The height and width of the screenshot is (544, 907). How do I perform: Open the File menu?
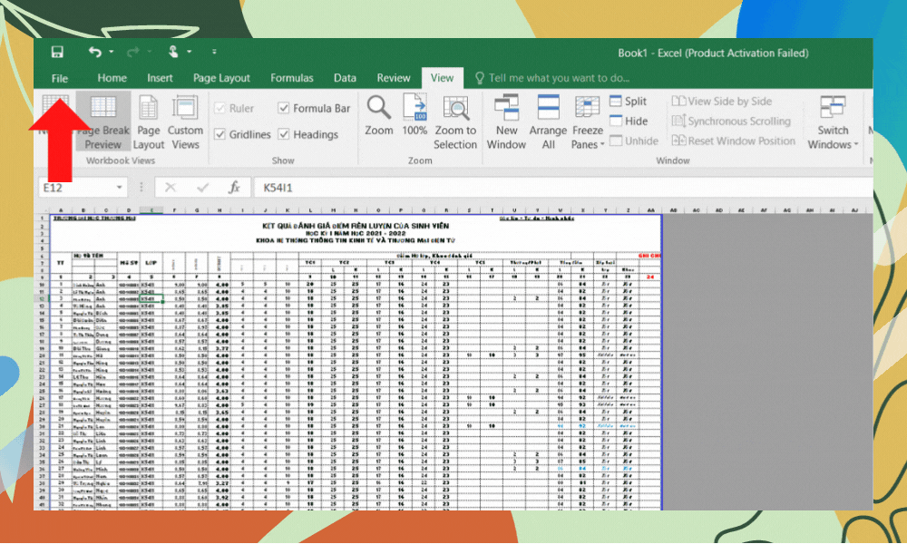point(60,78)
